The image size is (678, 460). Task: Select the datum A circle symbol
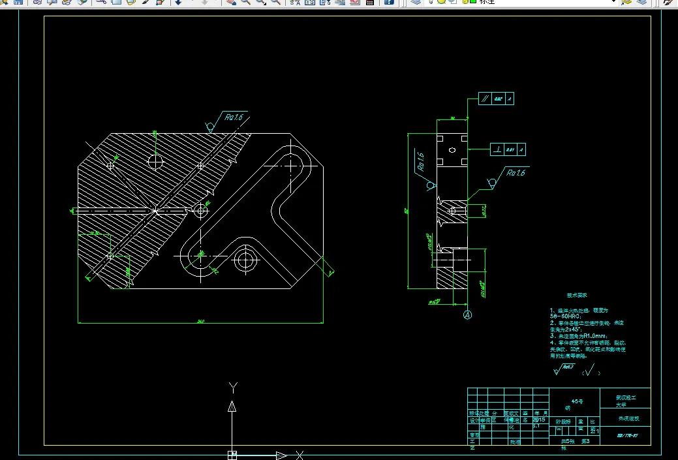(467, 314)
